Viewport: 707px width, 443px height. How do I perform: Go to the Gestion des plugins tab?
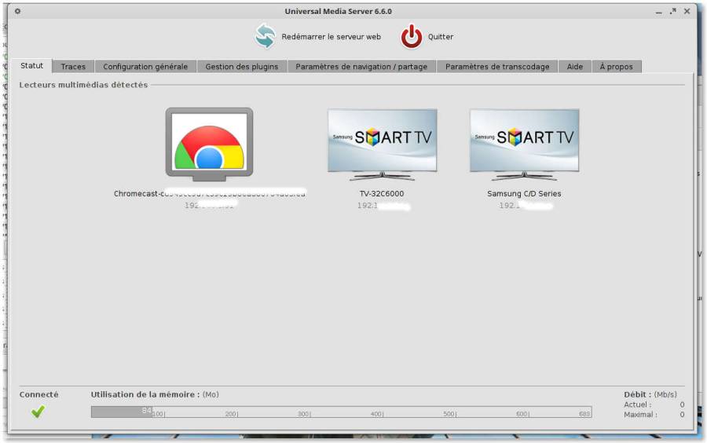pyautogui.click(x=241, y=67)
